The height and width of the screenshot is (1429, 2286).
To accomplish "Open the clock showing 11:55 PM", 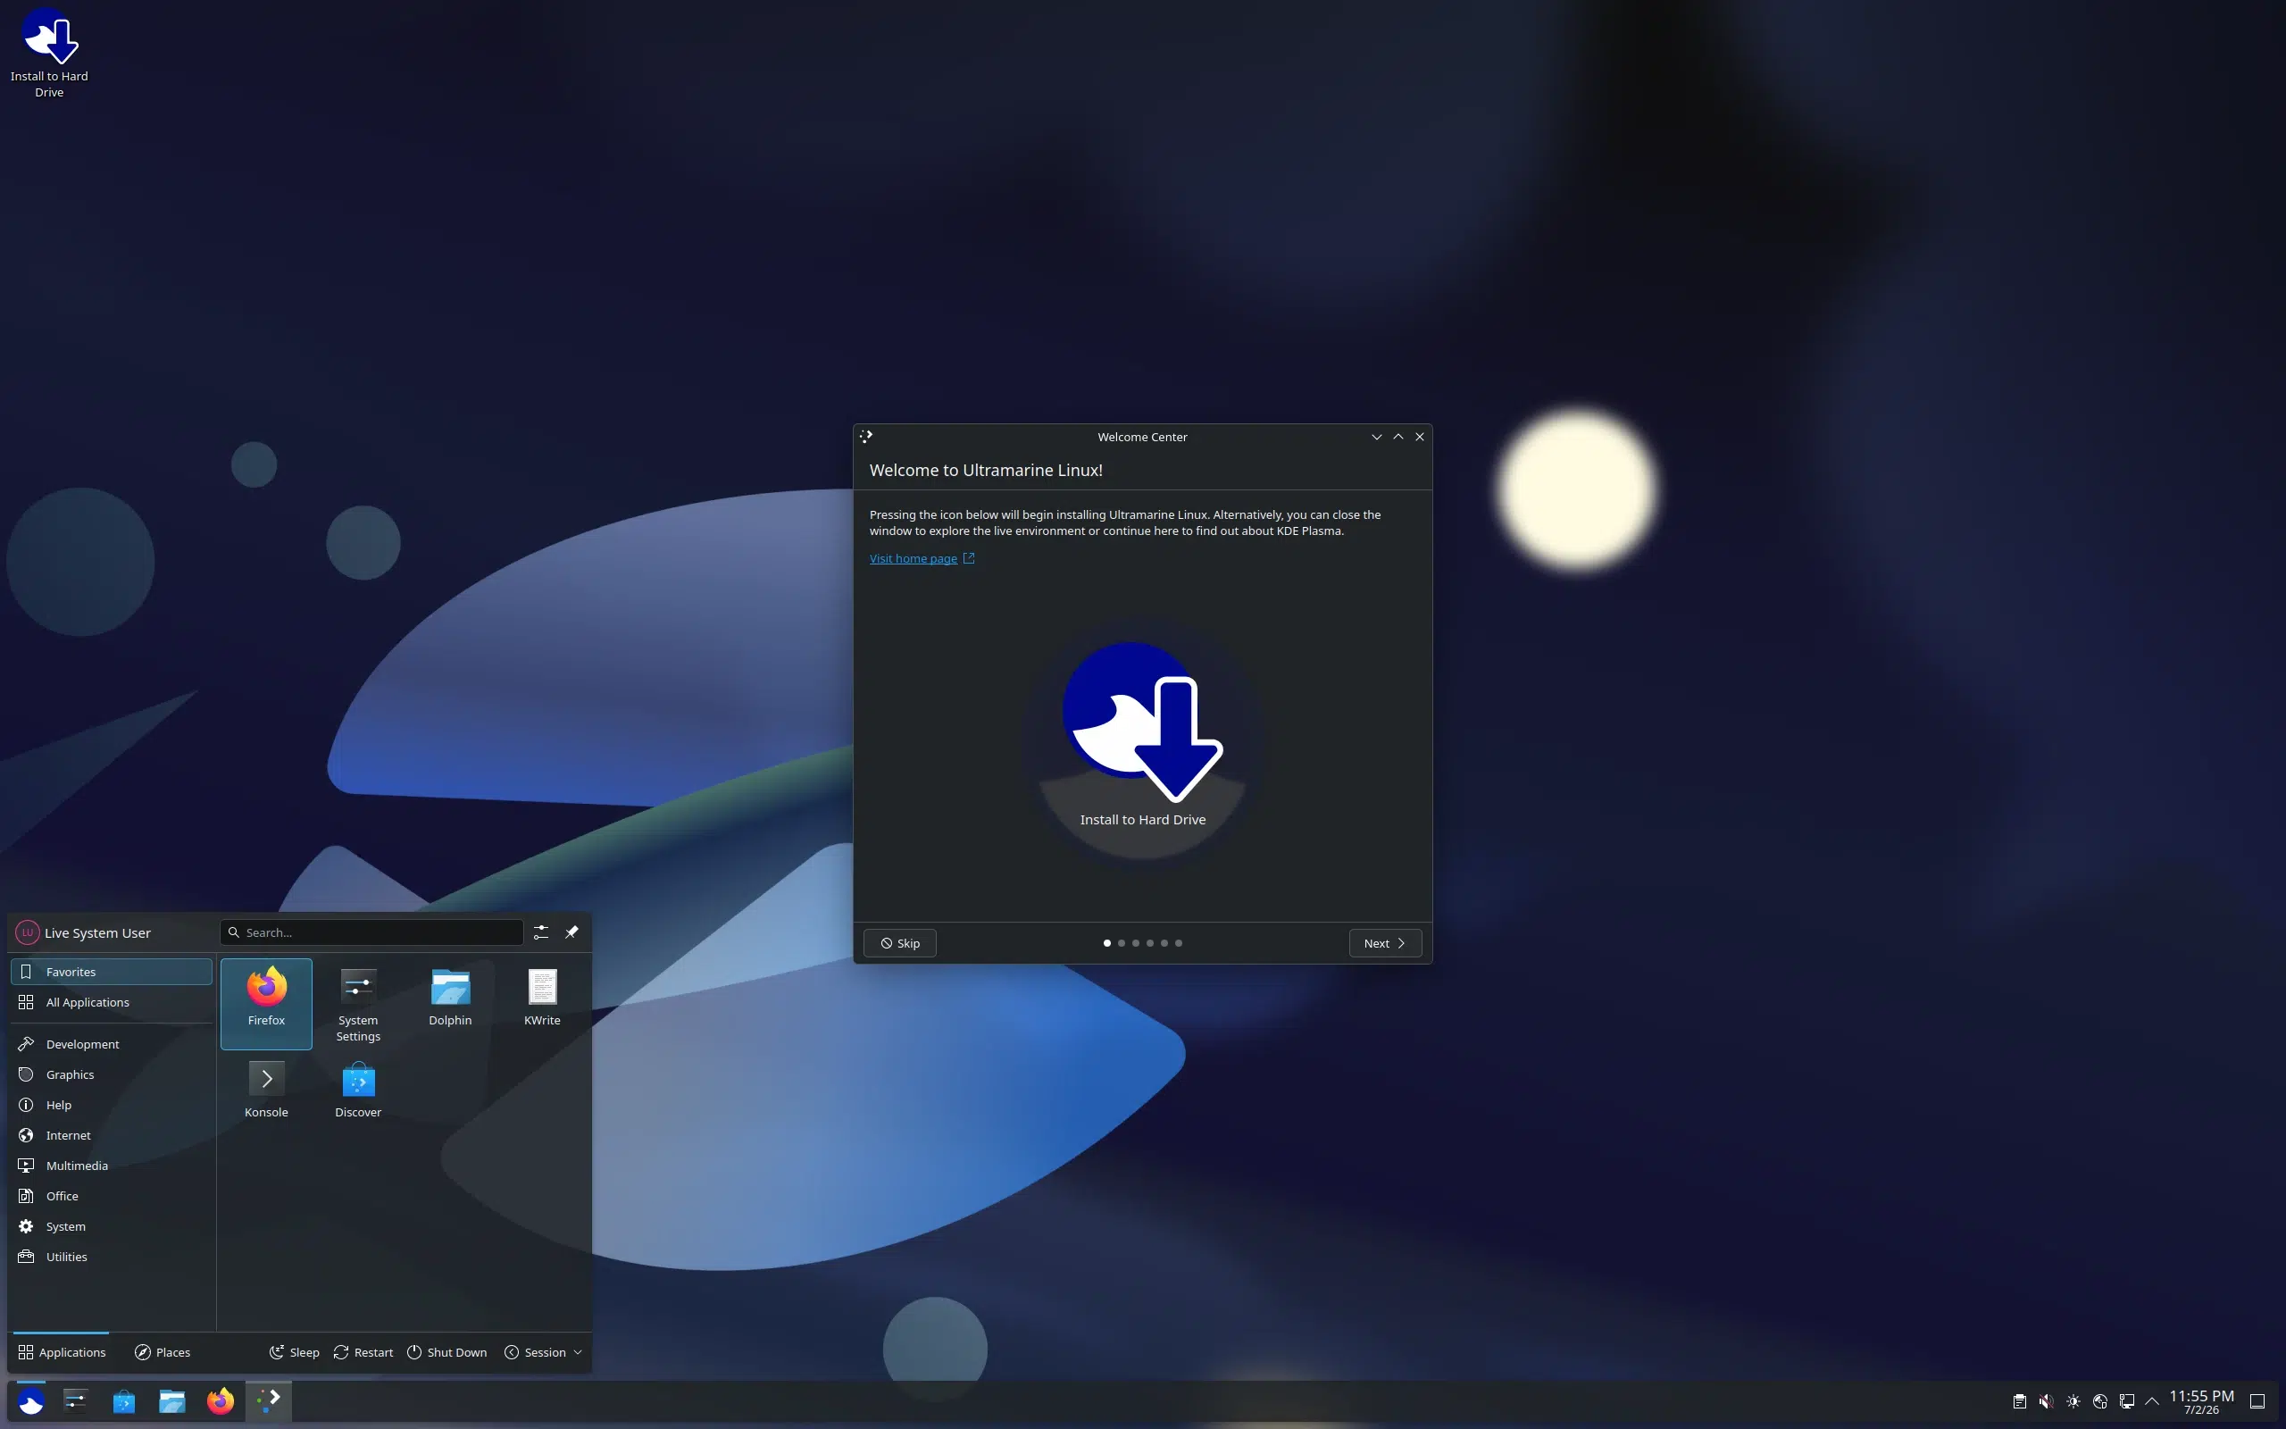I will coord(2201,1401).
